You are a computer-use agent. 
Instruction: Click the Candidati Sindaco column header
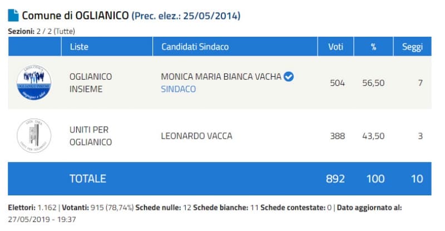pyautogui.click(x=195, y=46)
